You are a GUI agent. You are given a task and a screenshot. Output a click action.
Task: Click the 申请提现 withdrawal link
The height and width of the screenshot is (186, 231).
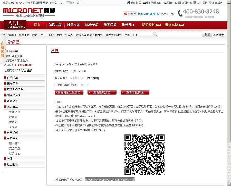tap(93, 78)
